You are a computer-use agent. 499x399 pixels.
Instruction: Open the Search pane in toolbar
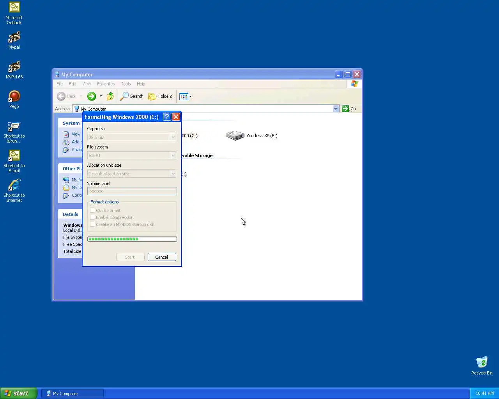click(x=132, y=96)
